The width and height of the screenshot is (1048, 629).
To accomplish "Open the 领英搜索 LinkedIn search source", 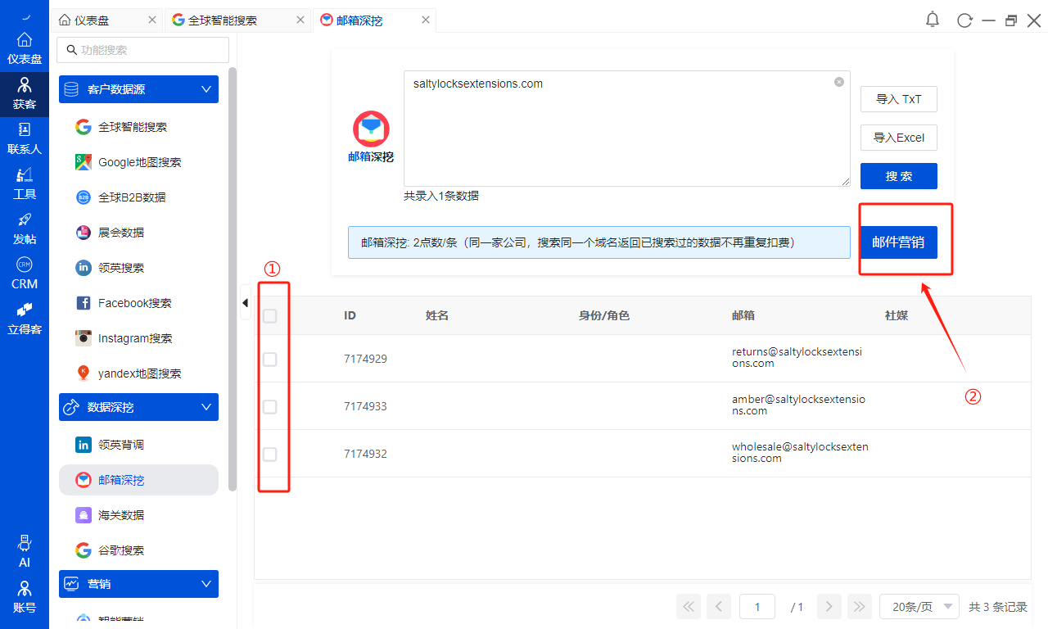I will 126,267.
